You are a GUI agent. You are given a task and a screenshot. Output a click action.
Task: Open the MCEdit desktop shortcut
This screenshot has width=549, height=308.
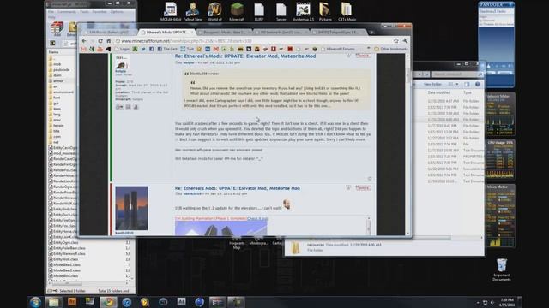[171, 11]
